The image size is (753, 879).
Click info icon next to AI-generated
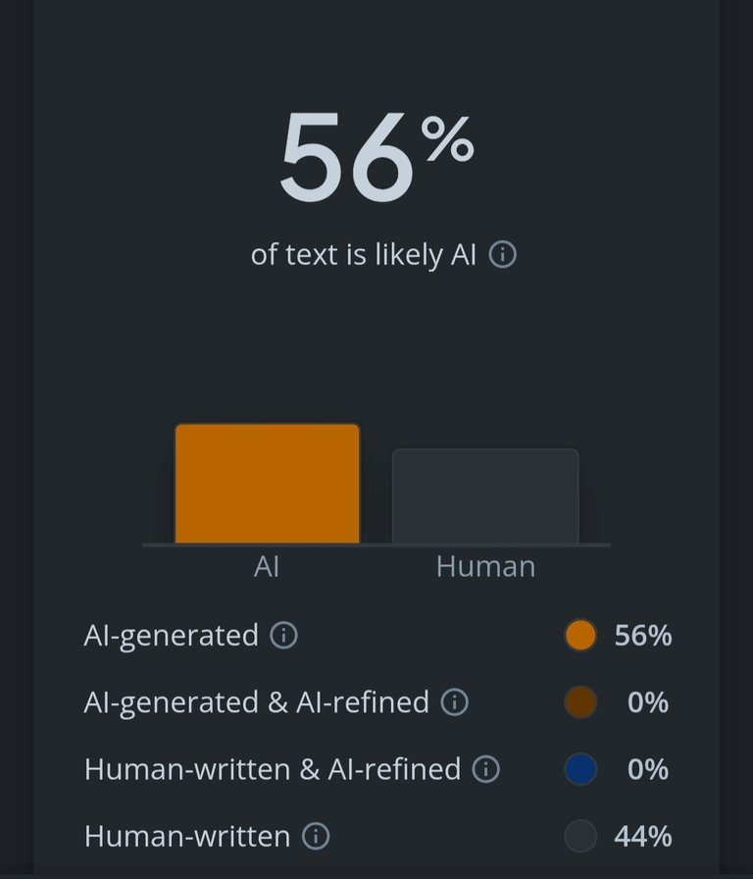[283, 635]
